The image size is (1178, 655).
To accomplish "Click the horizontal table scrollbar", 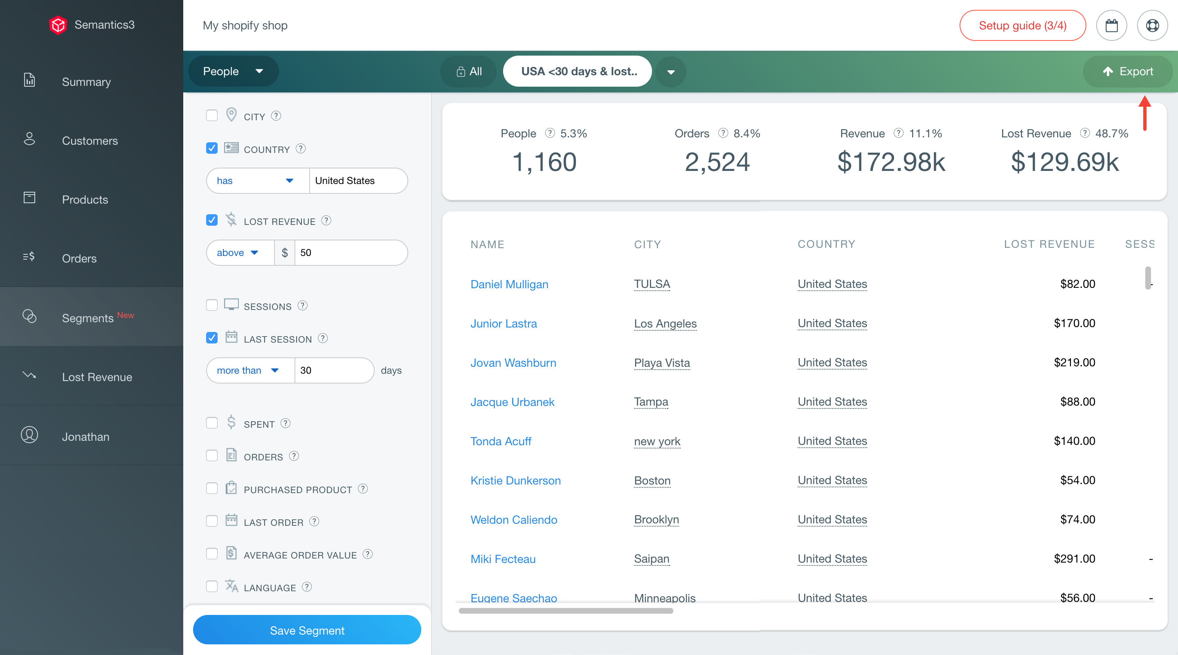I will (x=566, y=611).
